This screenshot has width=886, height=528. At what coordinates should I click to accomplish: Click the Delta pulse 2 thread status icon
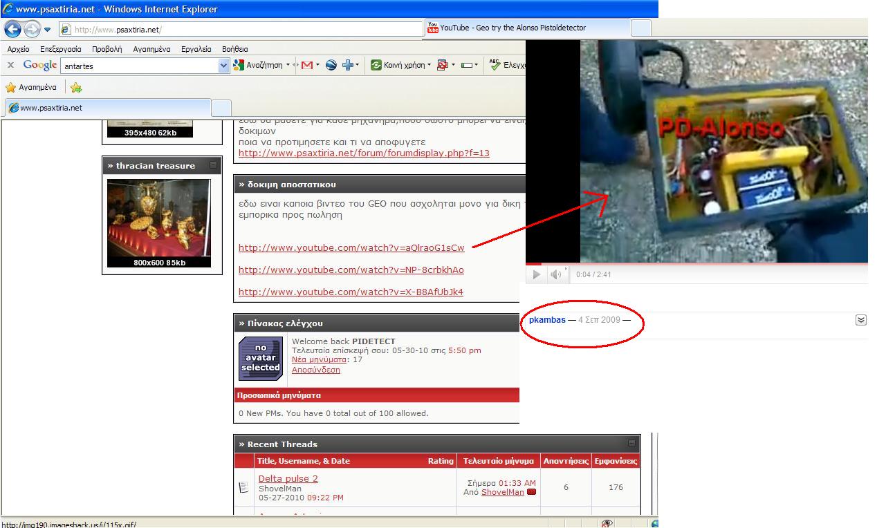243,487
